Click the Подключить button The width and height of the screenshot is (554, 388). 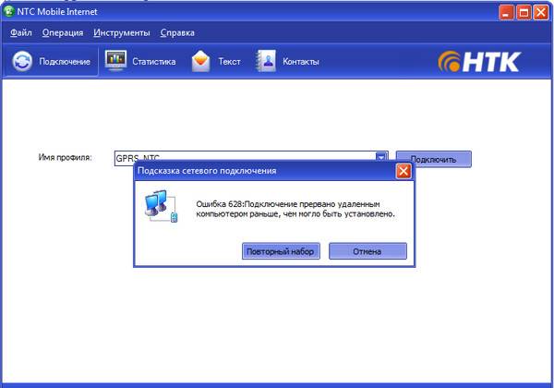coord(434,160)
